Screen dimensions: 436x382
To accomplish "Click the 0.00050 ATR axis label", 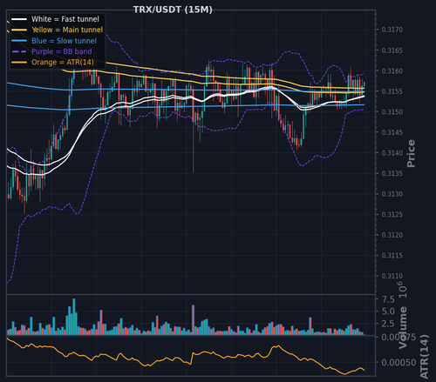I will [x=399, y=363].
